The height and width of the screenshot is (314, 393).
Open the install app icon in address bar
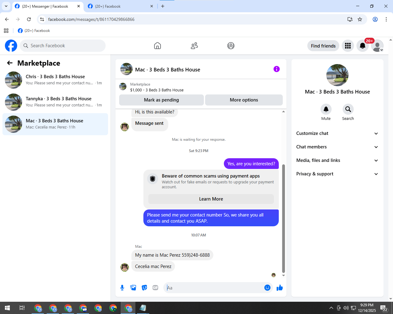(x=350, y=19)
